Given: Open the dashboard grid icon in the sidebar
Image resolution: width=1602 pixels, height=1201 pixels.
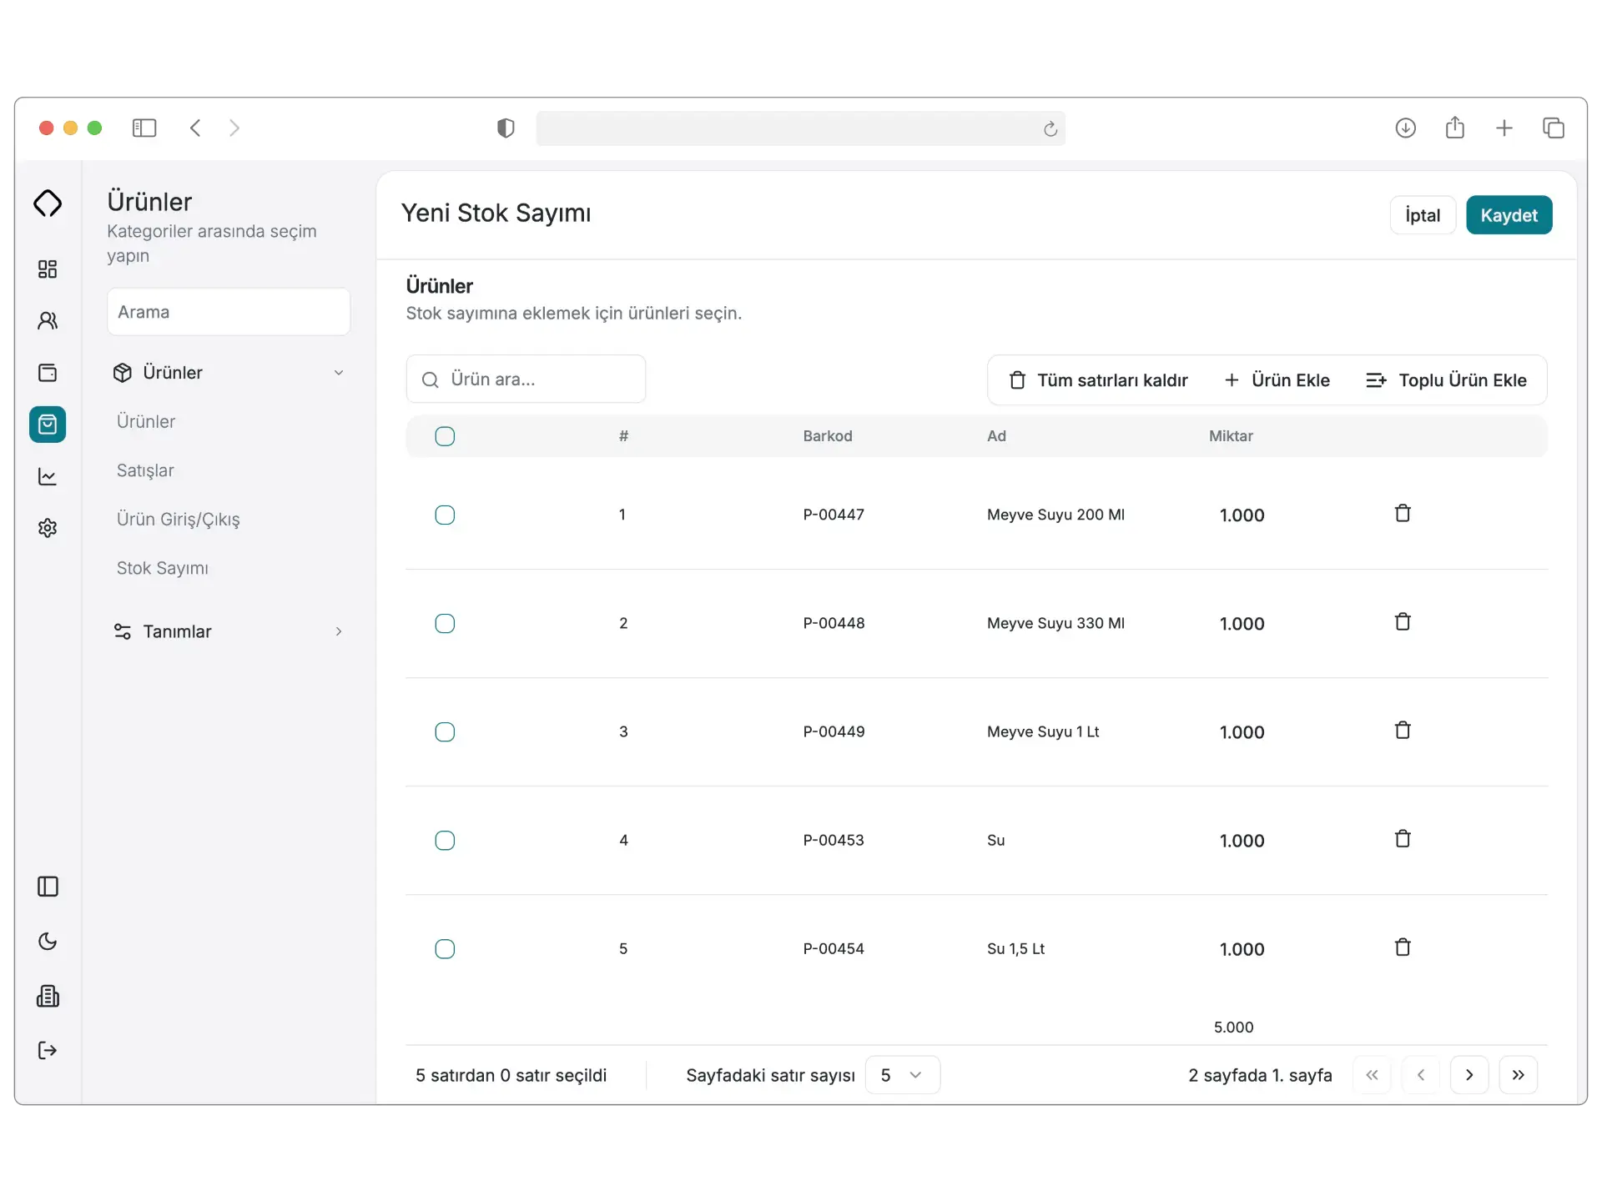Looking at the screenshot, I should tap(48, 269).
